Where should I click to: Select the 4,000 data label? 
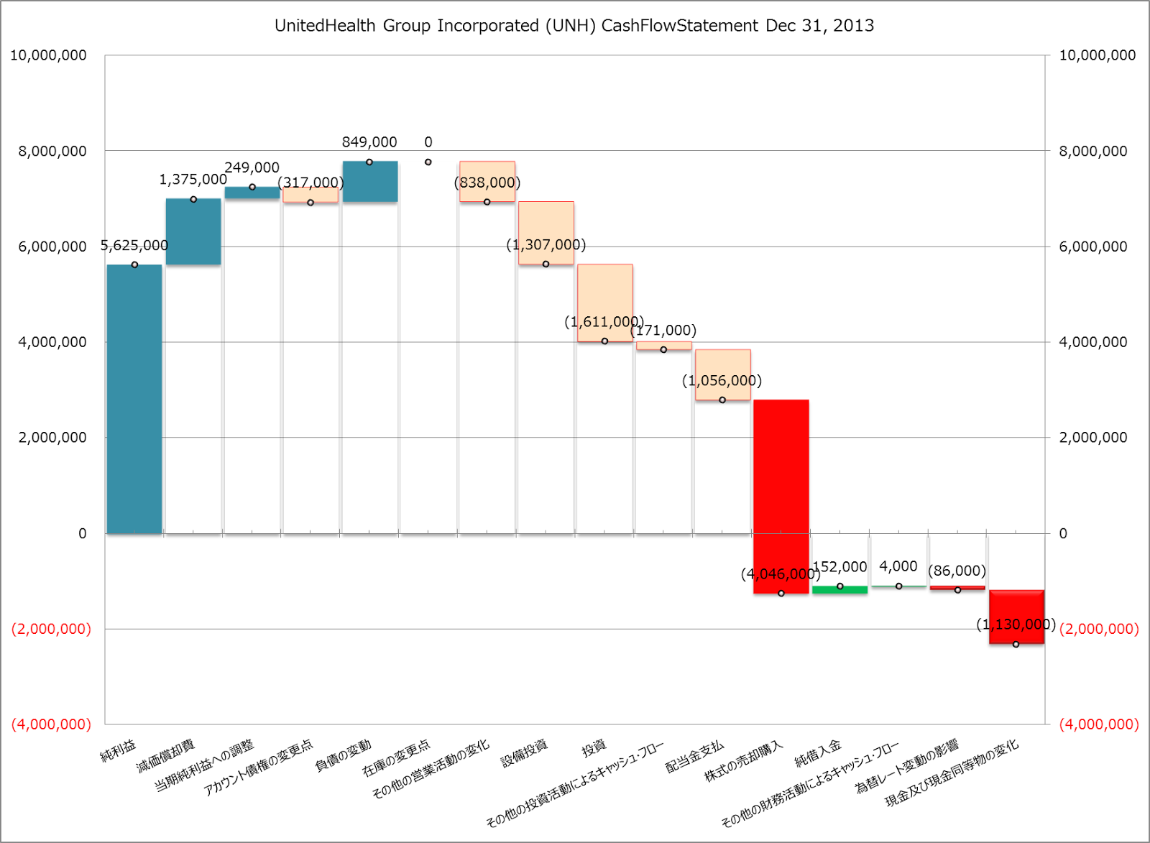[x=898, y=566]
